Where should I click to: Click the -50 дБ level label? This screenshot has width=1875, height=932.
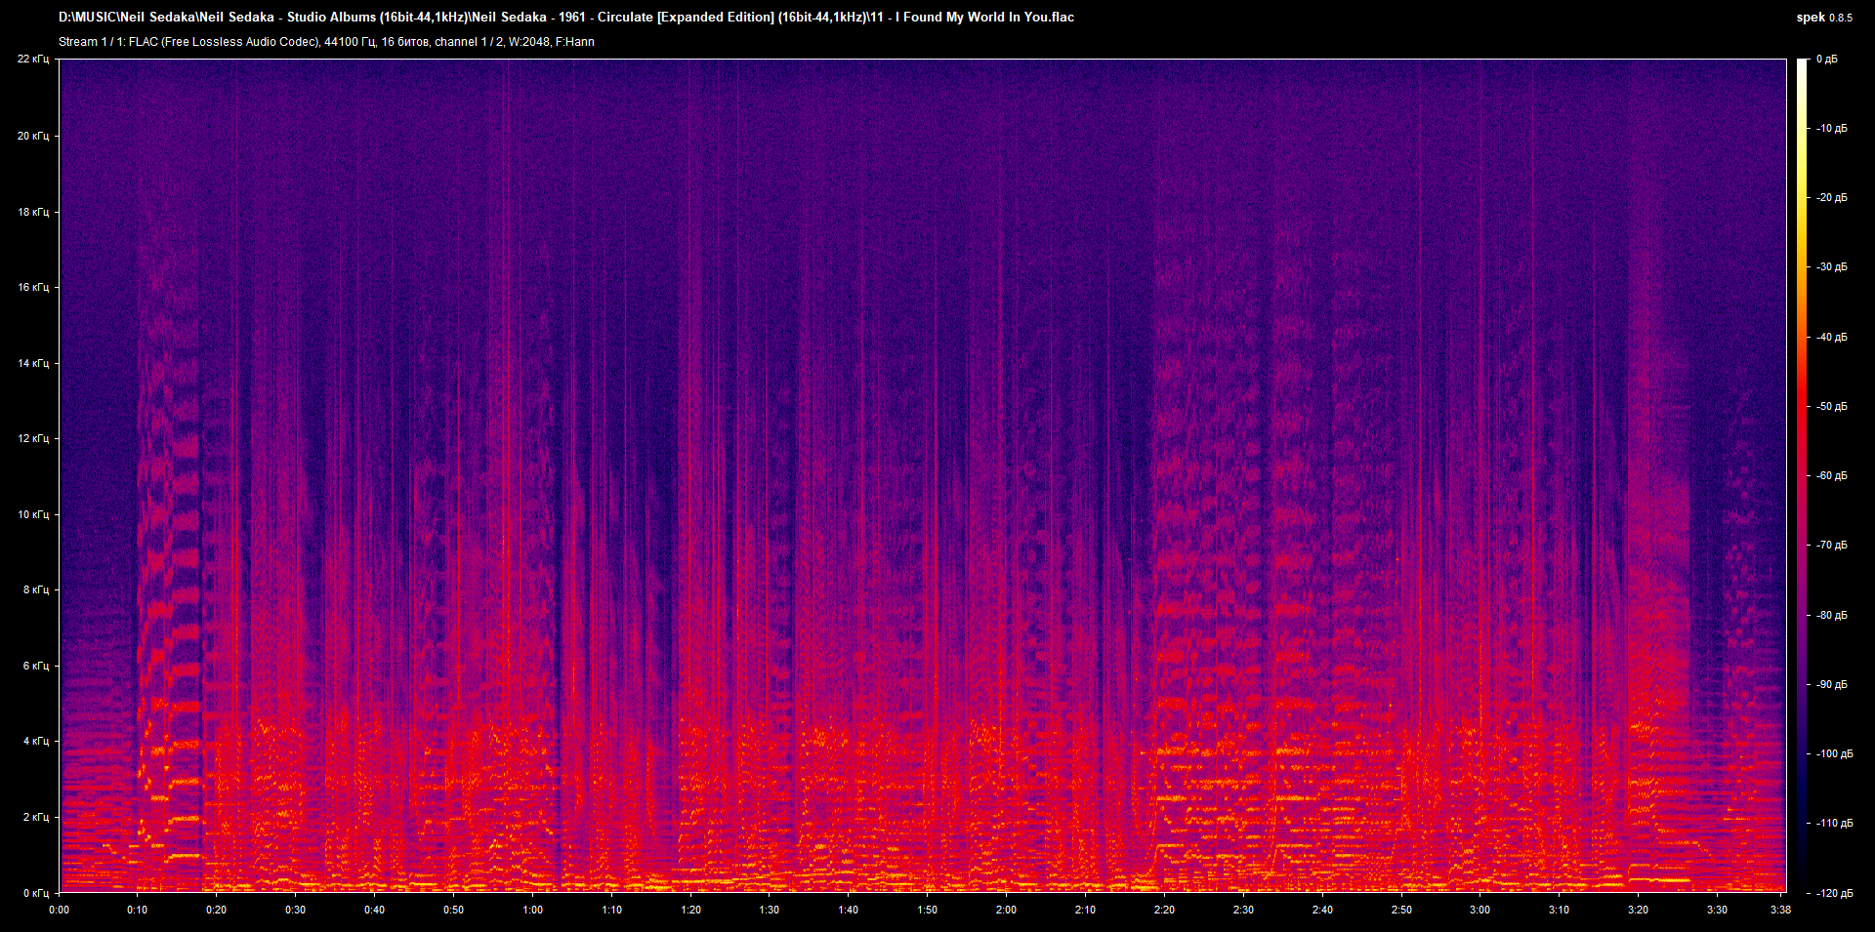1831,407
